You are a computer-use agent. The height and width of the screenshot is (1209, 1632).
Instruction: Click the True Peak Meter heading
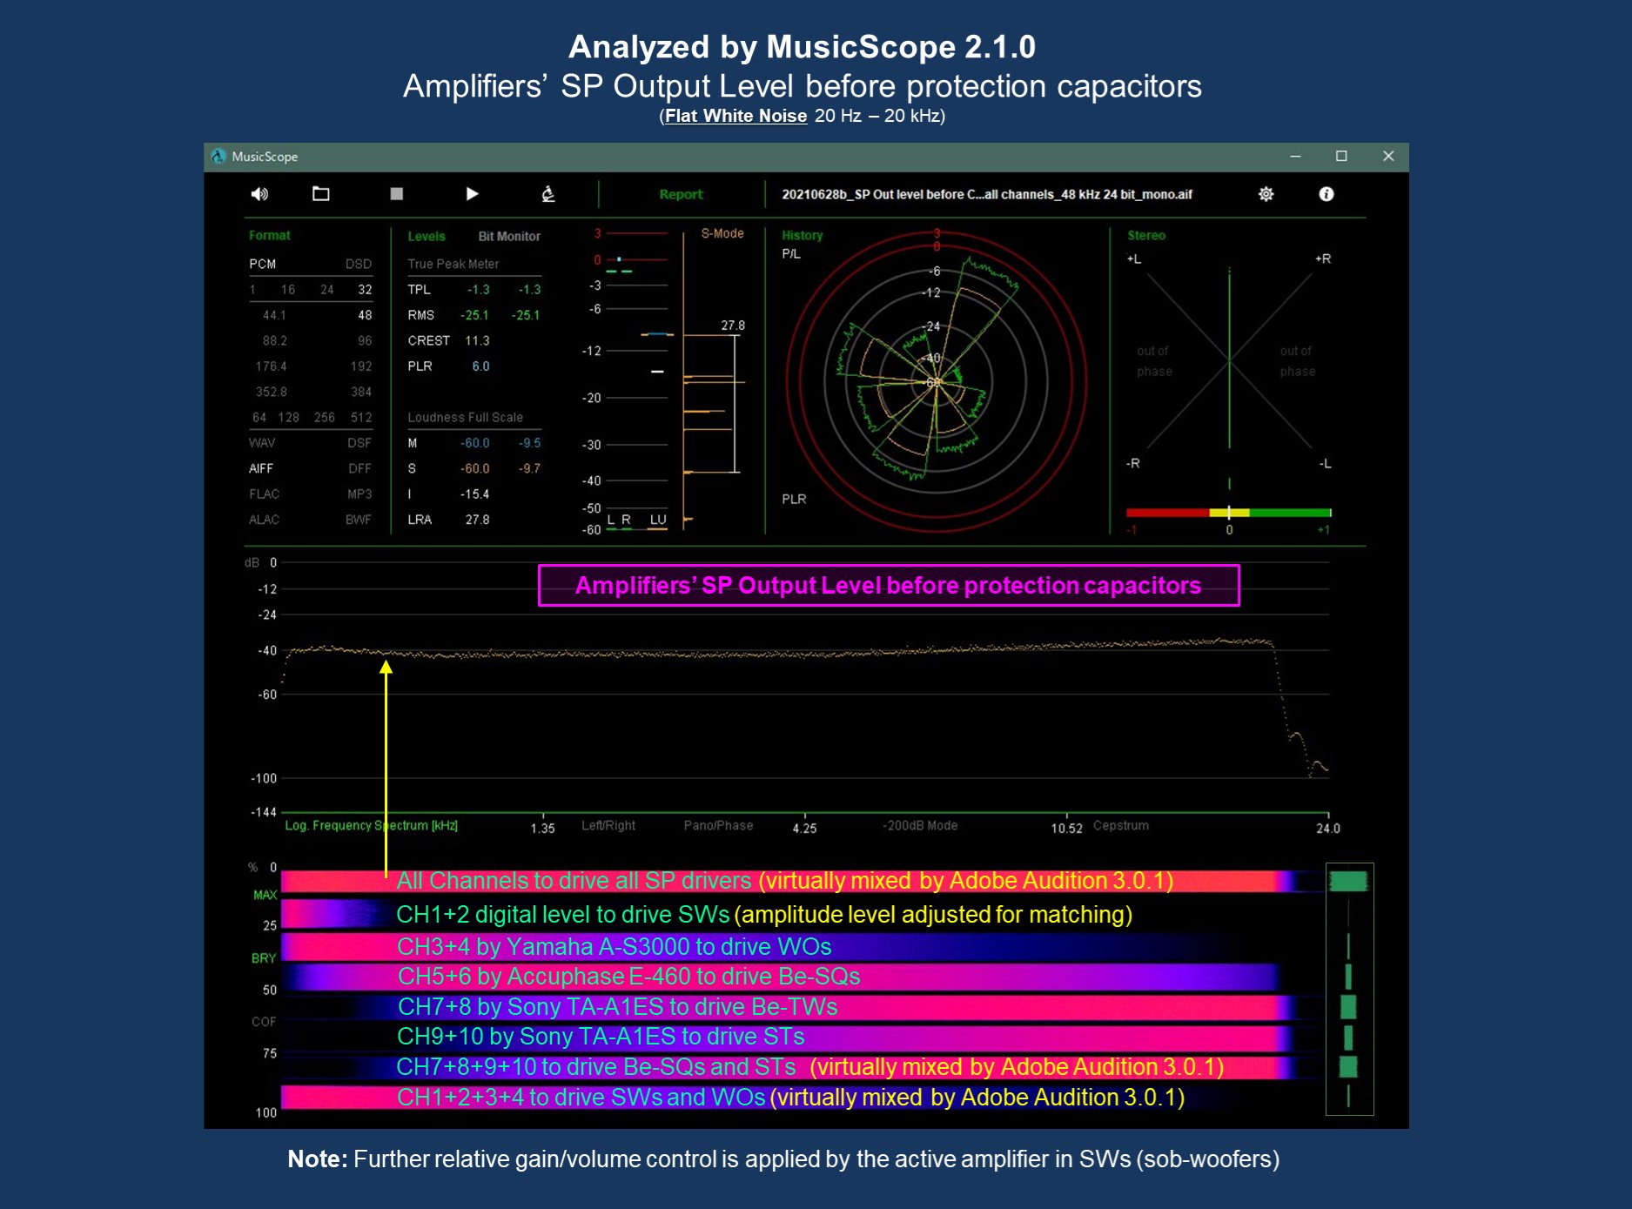[x=453, y=265]
